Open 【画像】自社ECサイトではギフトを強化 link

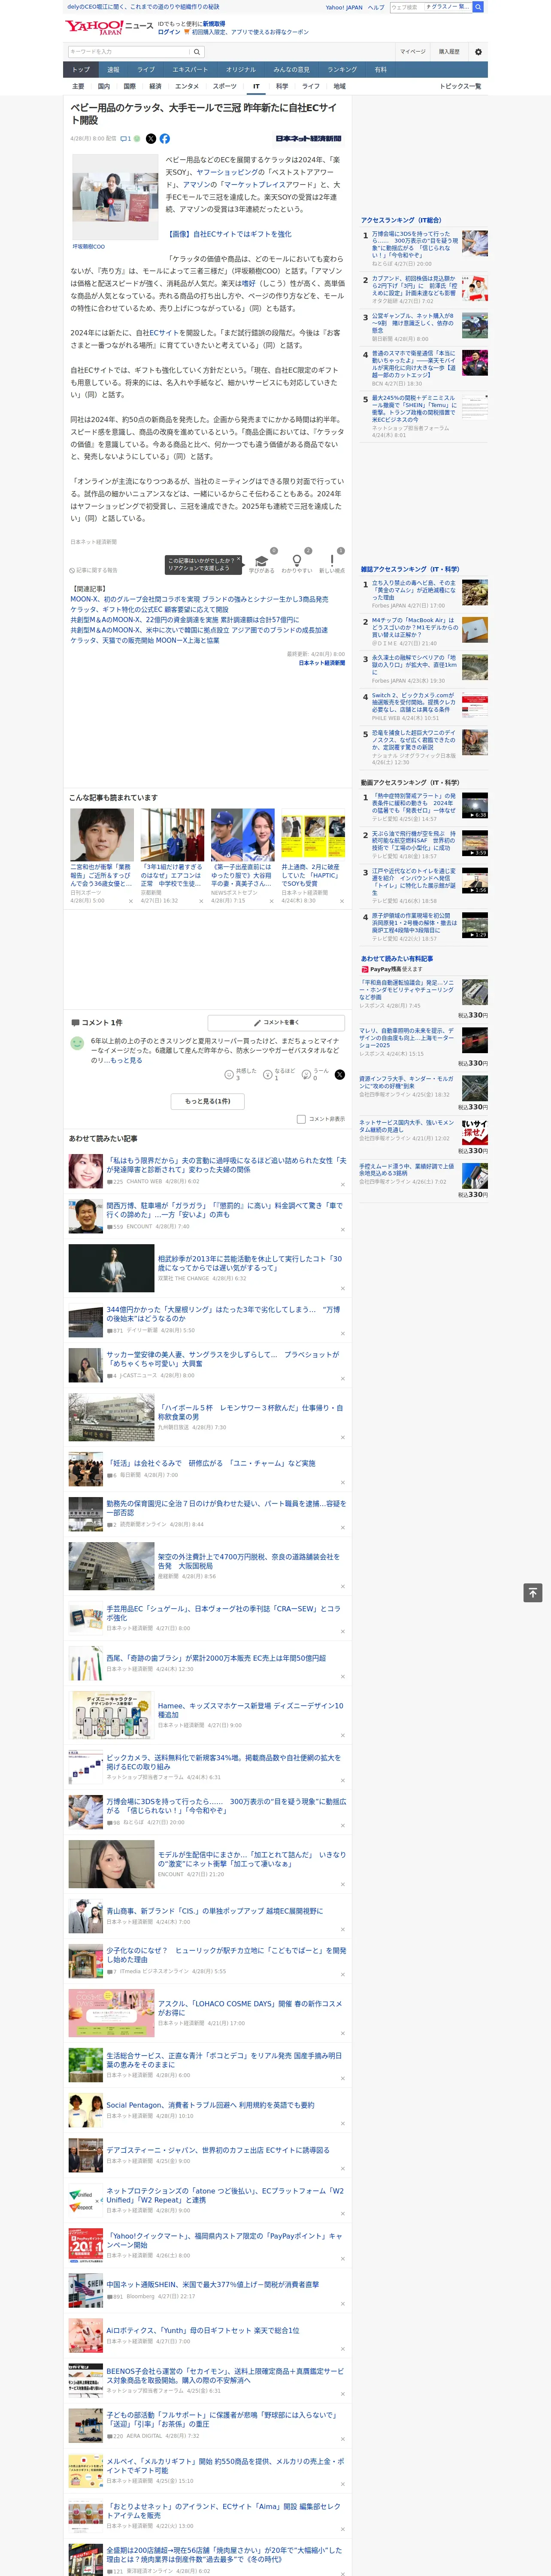229,234
